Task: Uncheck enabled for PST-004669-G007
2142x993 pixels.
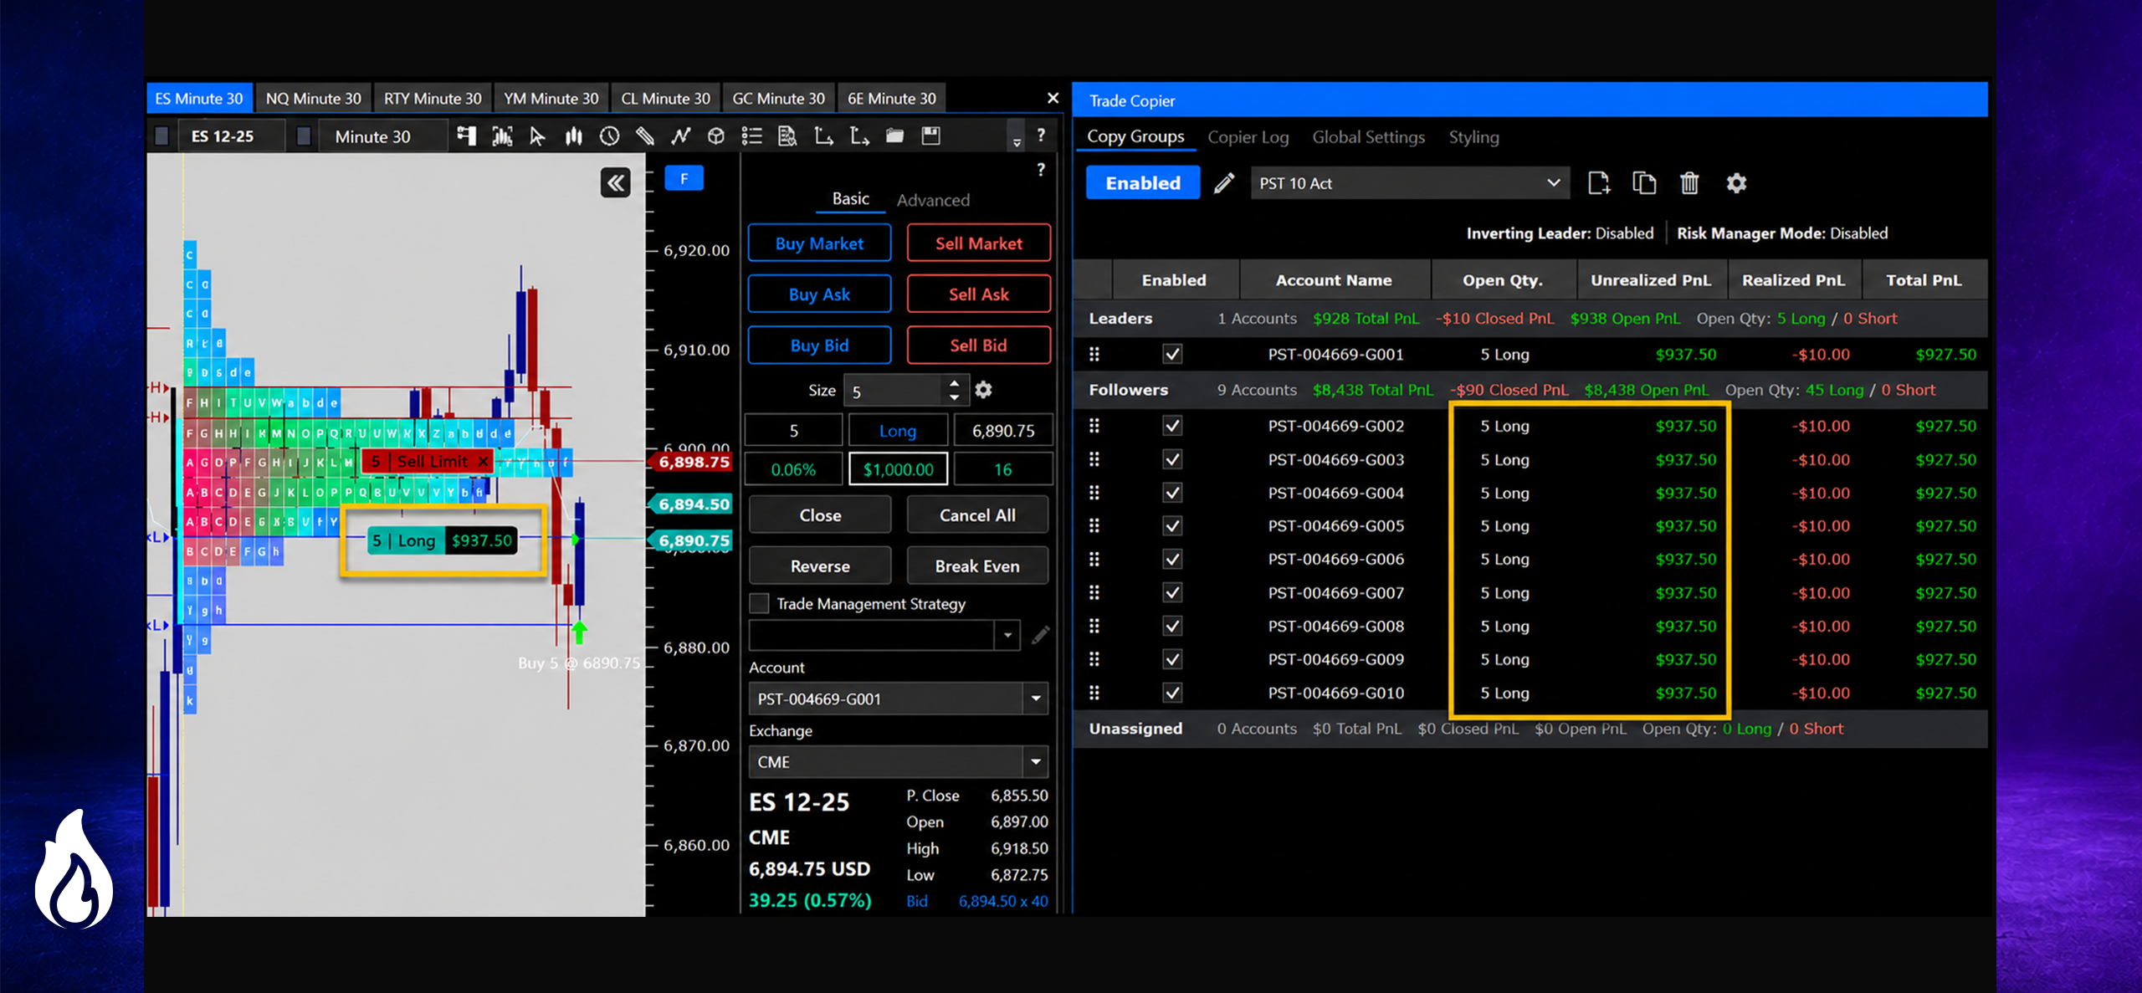Action: pos(1172,593)
